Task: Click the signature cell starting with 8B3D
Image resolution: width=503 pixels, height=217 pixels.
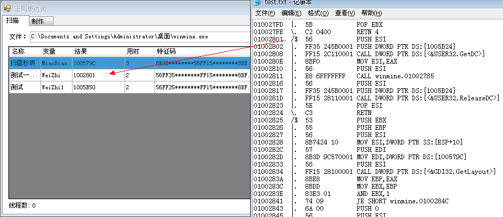Action: pyautogui.click(x=202, y=63)
